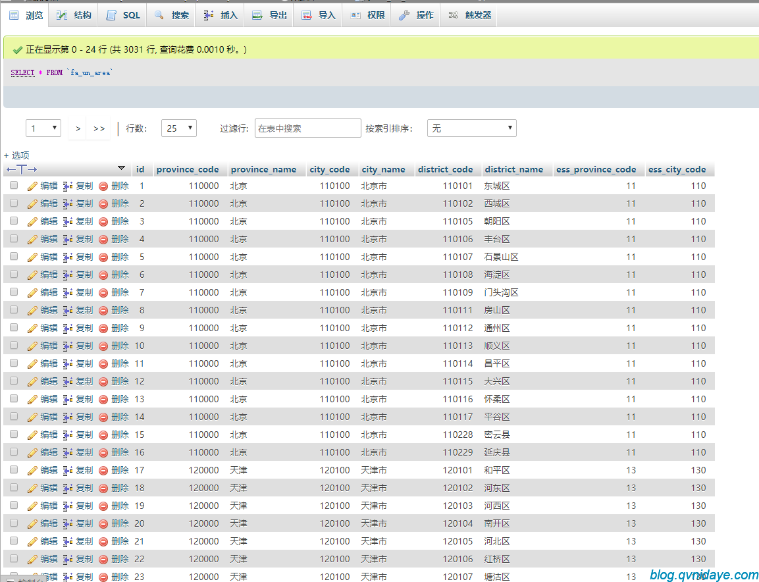Click the column toggle triangle near id header
The height and width of the screenshot is (582, 759).
[x=122, y=168]
